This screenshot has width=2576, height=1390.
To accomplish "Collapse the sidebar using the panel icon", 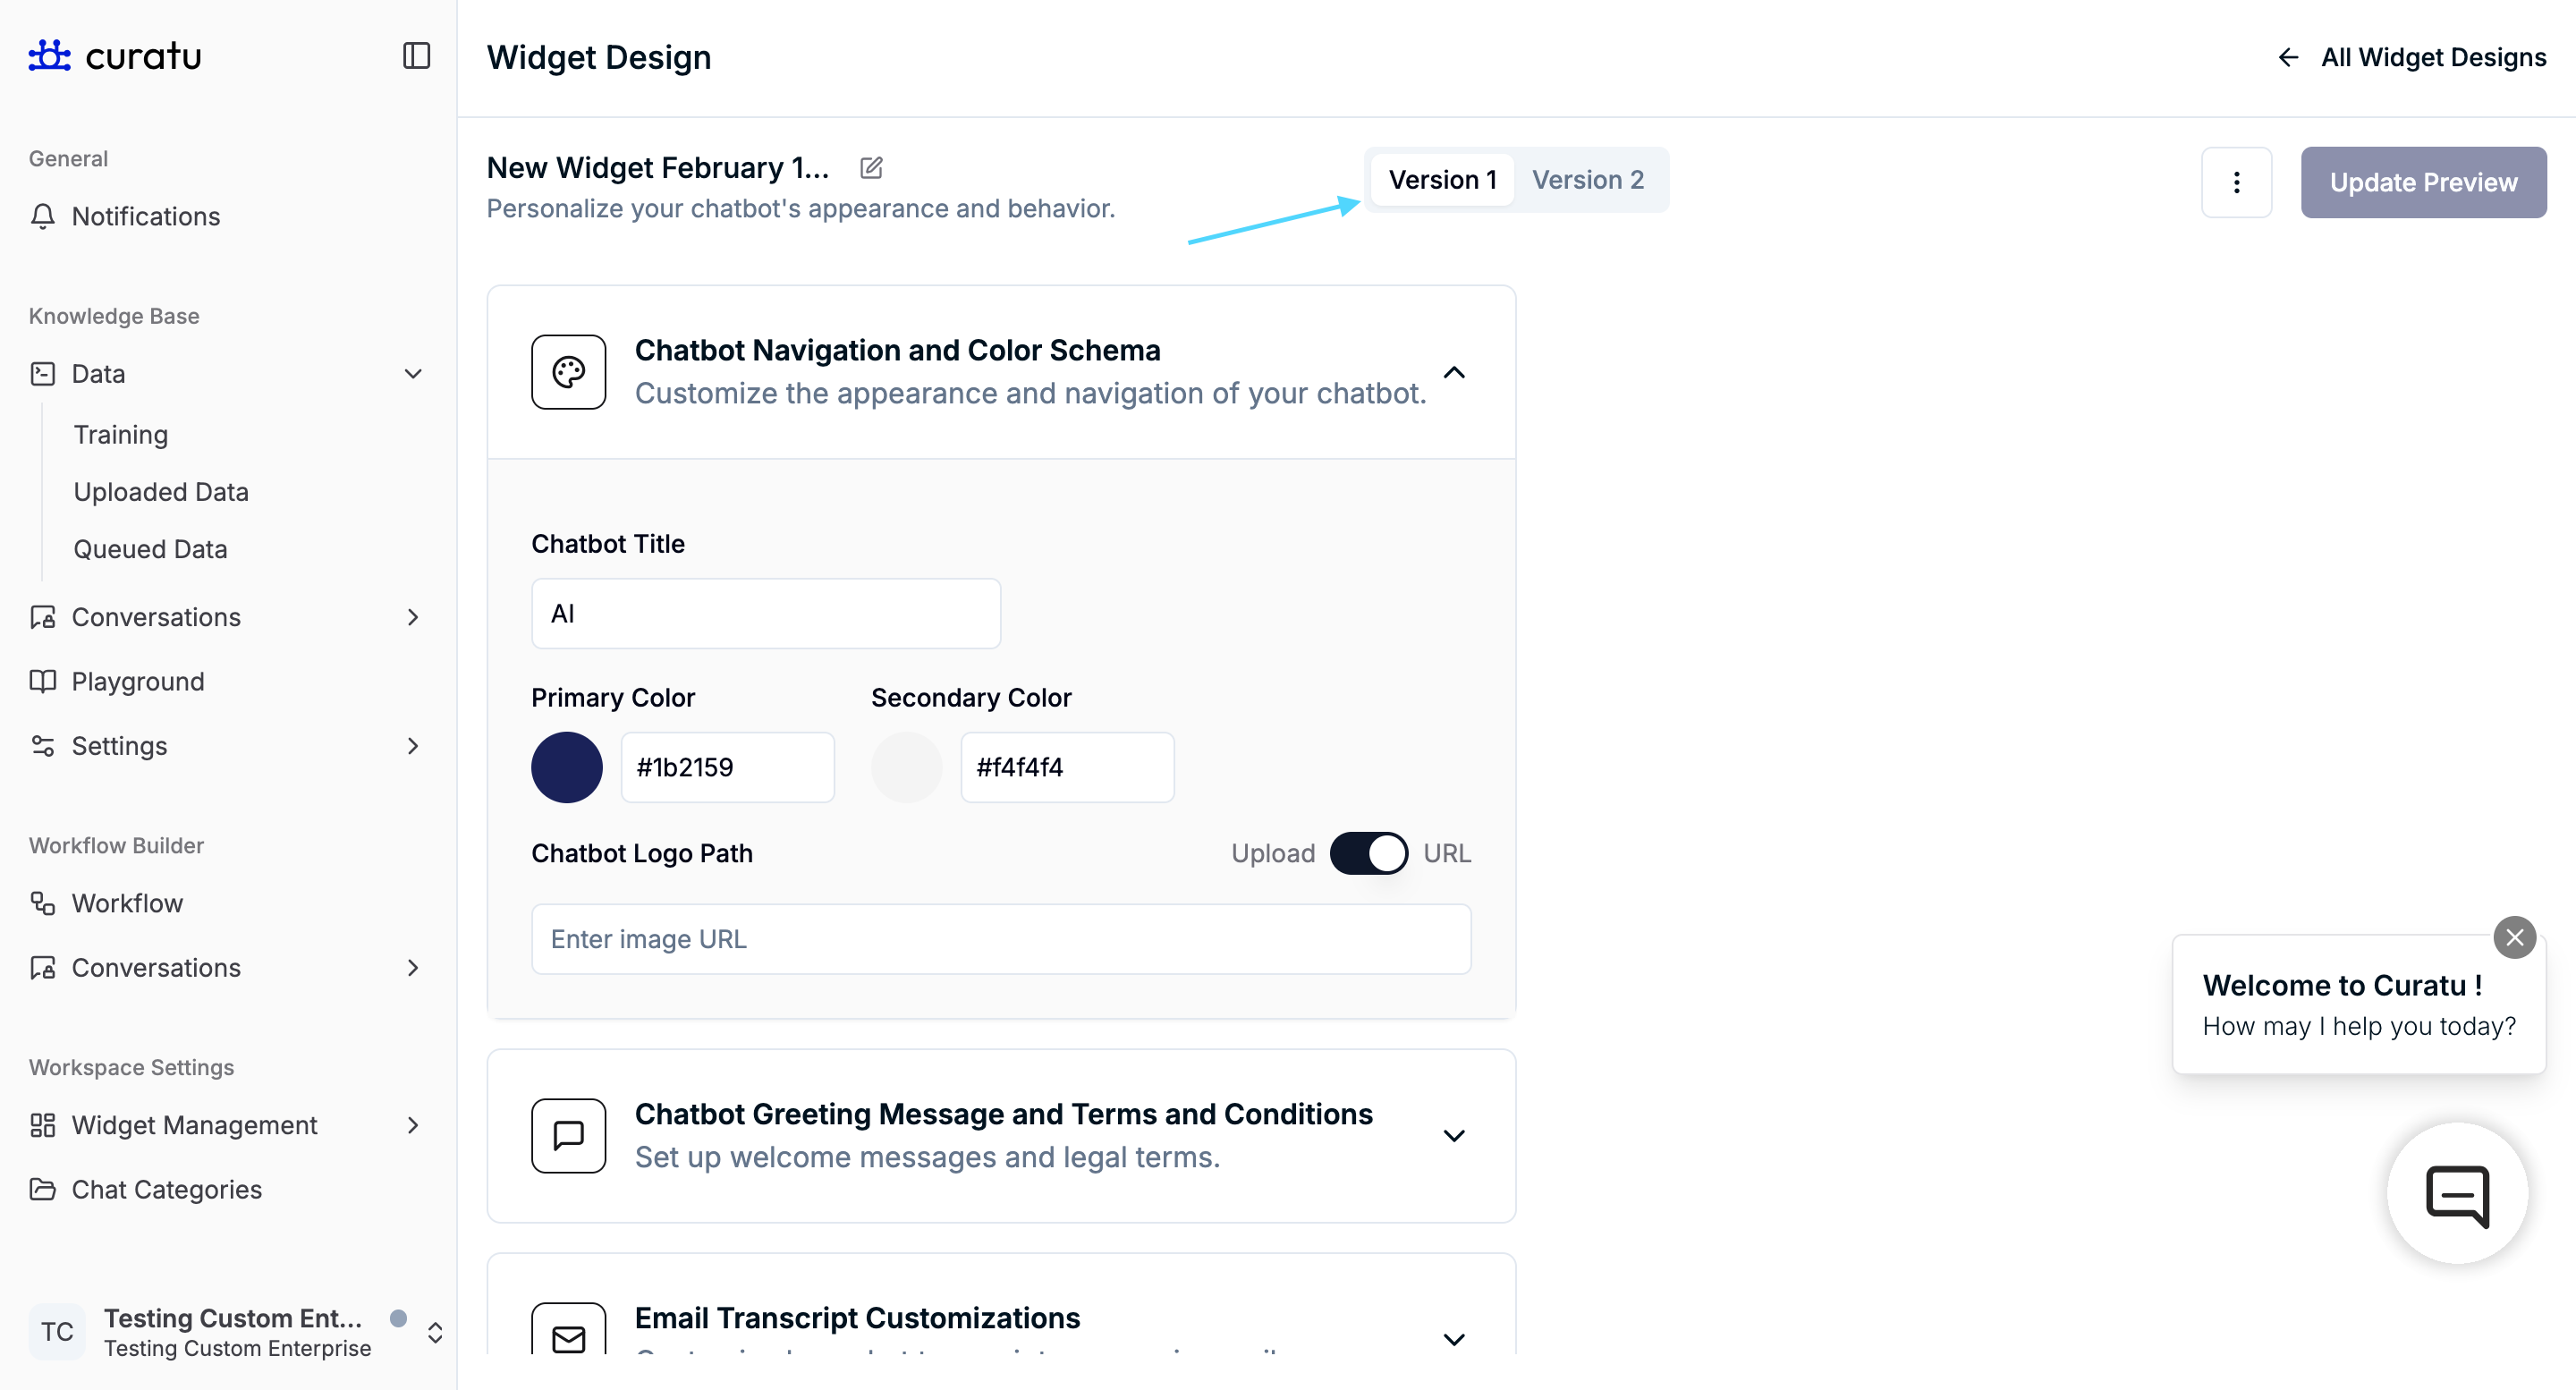I will tap(416, 56).
